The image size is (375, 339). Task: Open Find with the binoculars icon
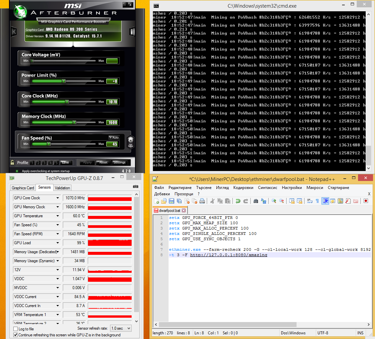(256, 201)
